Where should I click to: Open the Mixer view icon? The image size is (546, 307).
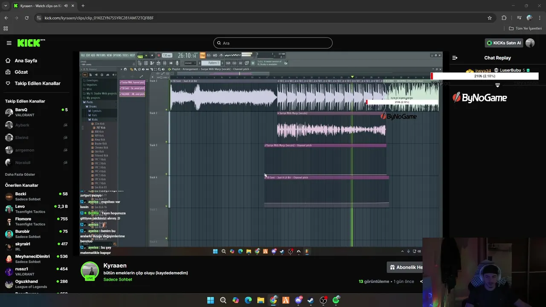click(165, 63)
